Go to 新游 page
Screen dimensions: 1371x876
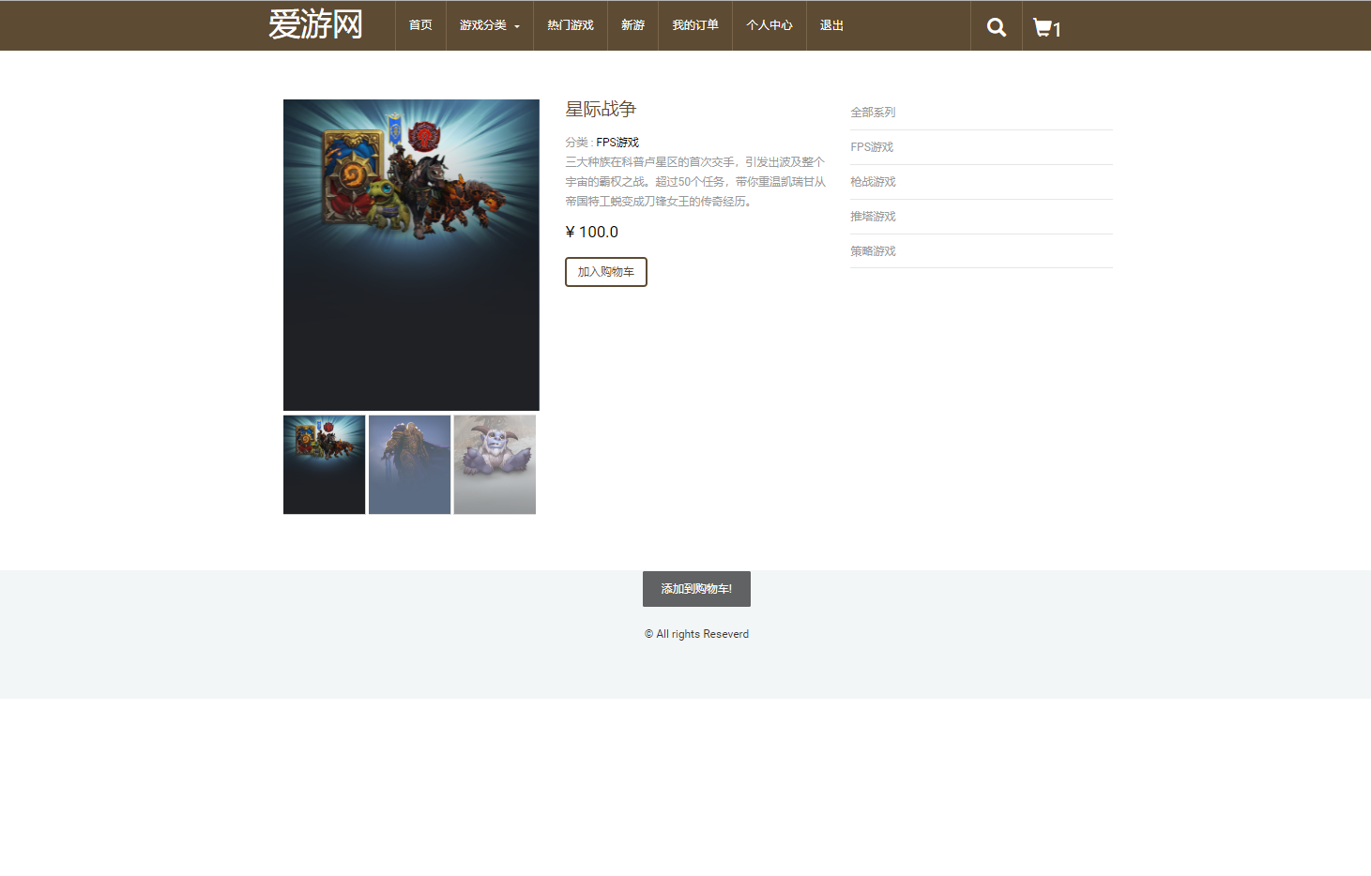click(x=632, y=25)
